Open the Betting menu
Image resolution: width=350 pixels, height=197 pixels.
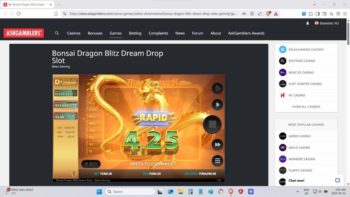point(135,33)
